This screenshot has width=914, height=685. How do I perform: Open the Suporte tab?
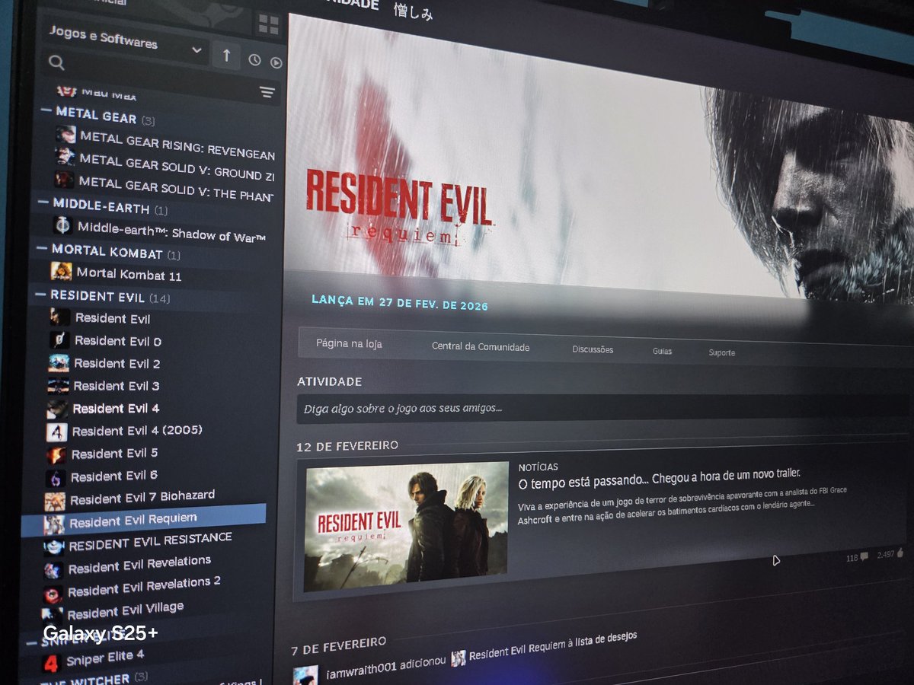[721, 353]
